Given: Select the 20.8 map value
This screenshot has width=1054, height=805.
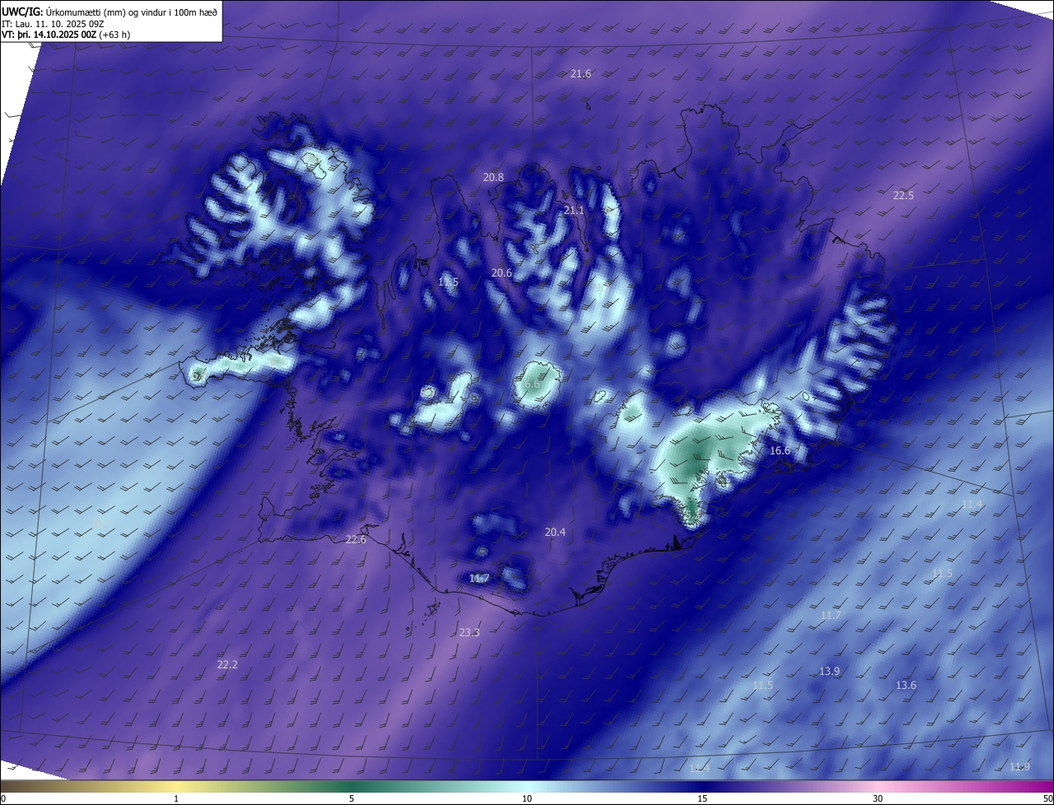Looking at the screenshot, I should click(493, 178).
